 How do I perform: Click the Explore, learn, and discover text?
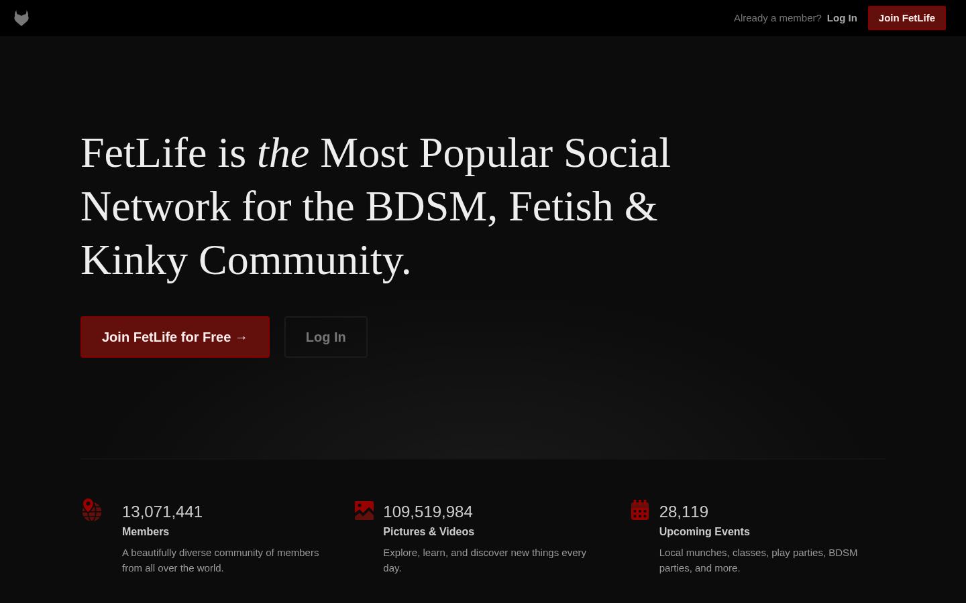click(484, 560)
